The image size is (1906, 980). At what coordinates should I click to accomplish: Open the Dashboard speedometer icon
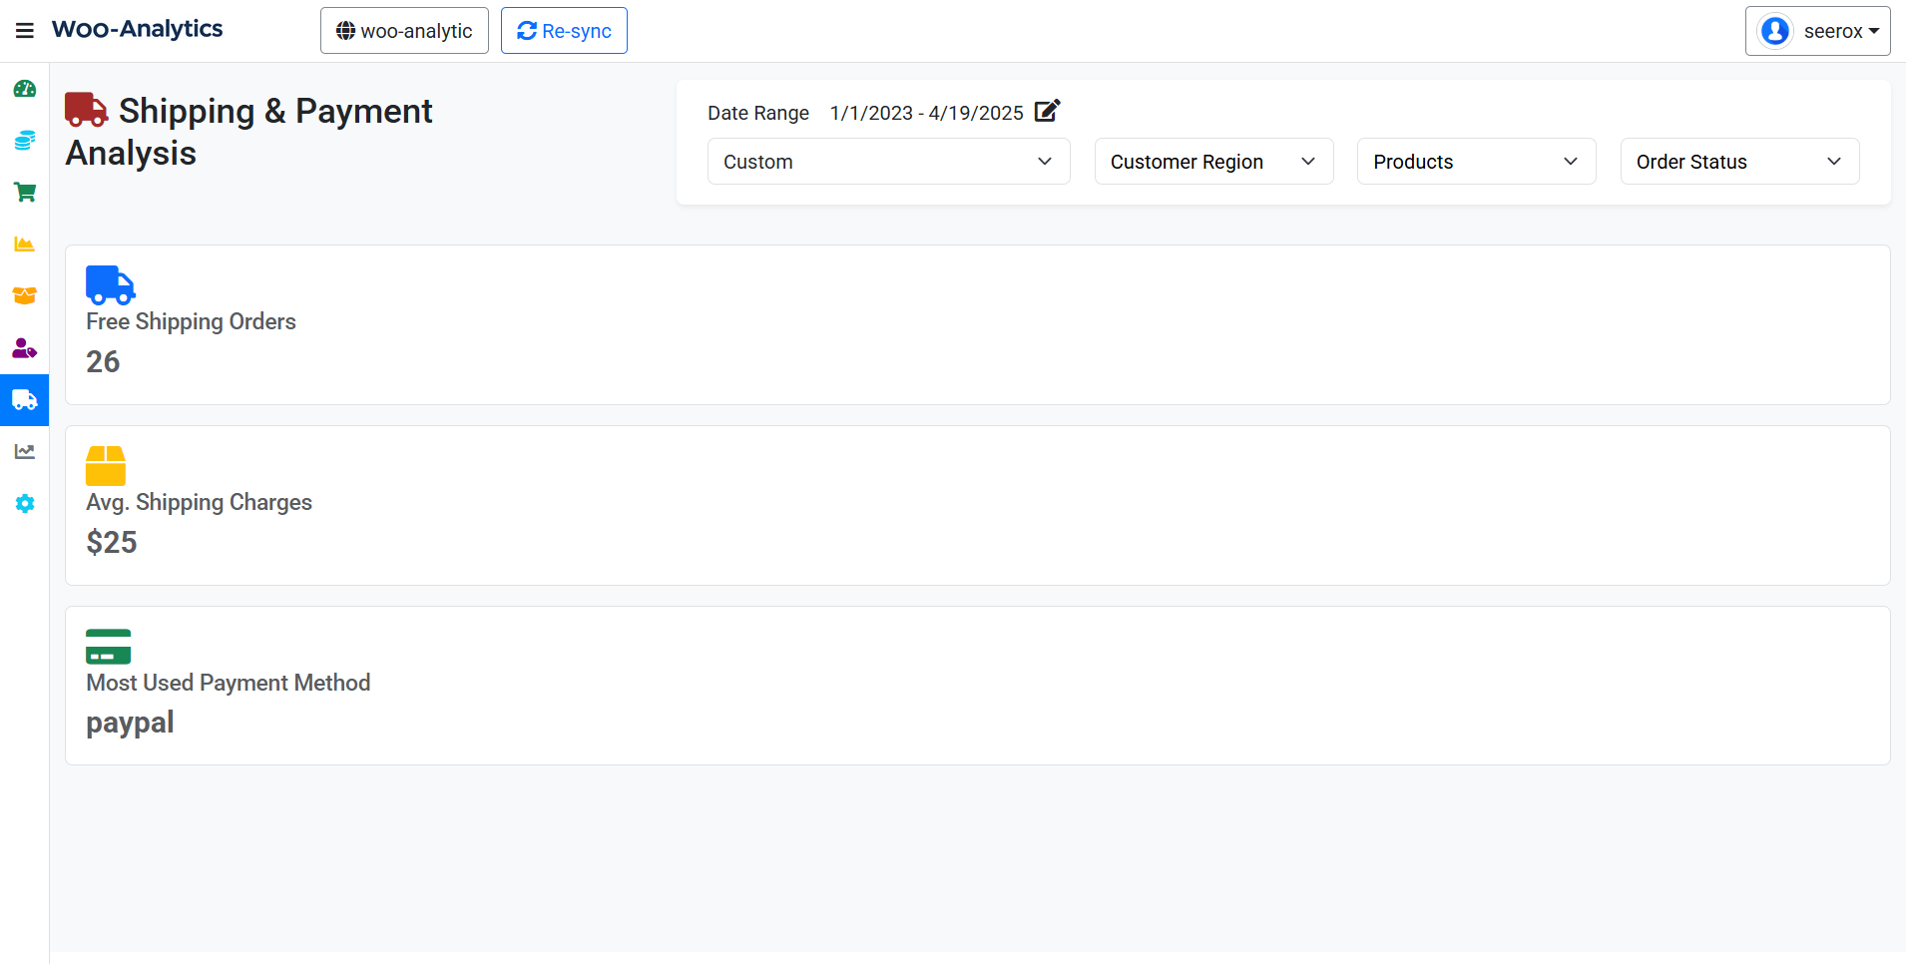24,88
